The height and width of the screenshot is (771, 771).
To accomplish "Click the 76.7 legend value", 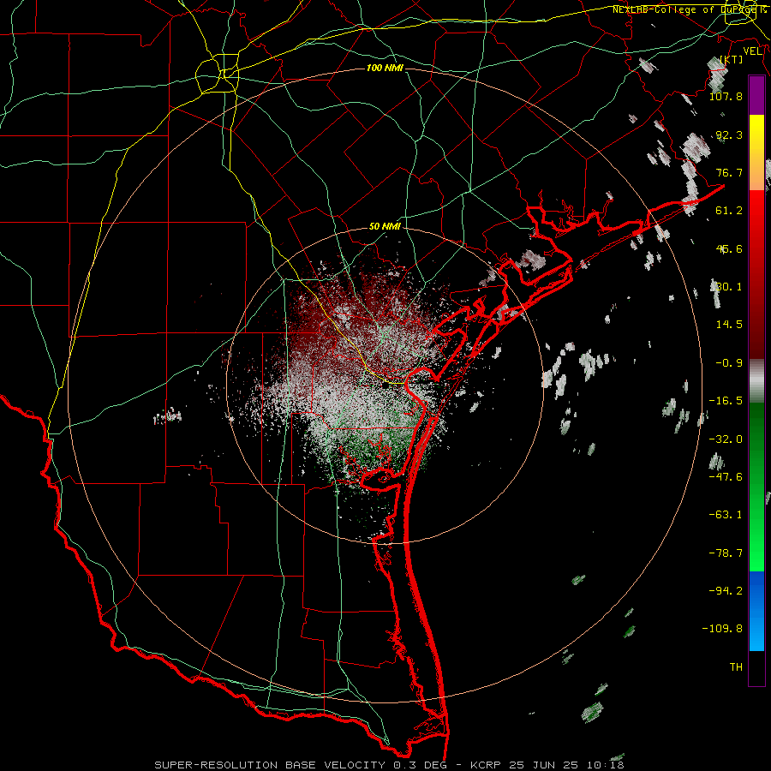I will point(729,172).
